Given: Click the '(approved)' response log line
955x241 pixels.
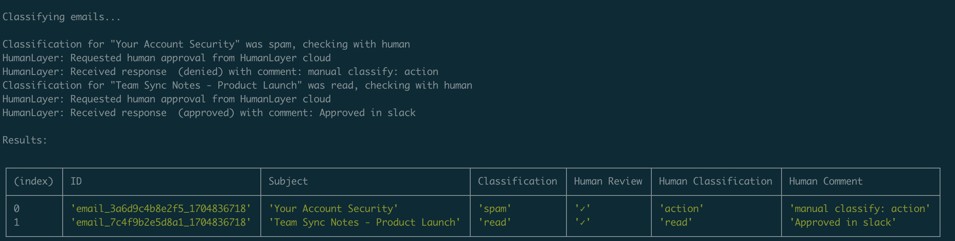Looking at the screenshot, I should click(209, 113).
